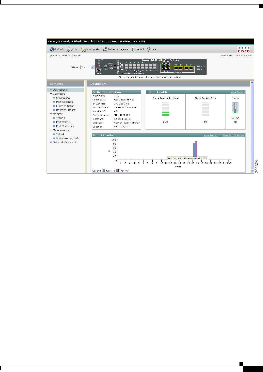Click the product ID WS-CBS3130X-S
The height and width of the screenshot is (372, 263).
(x=124, y=100)
